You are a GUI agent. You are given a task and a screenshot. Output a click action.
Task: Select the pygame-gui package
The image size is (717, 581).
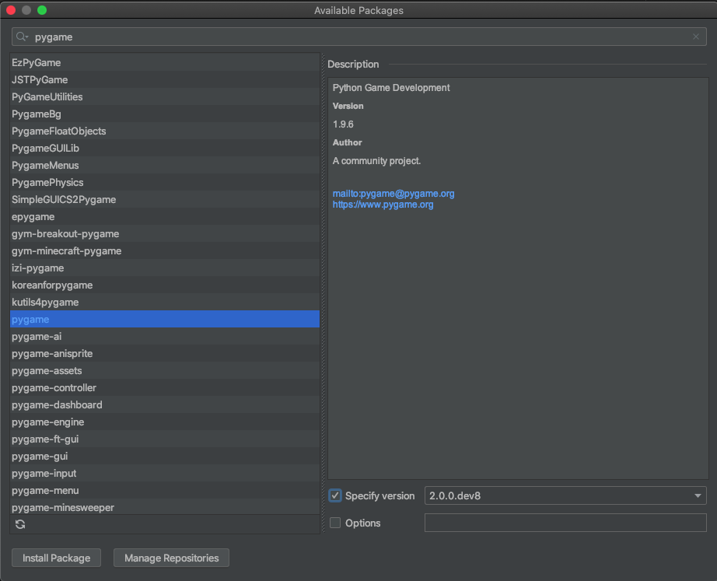[x=41, y=456]
